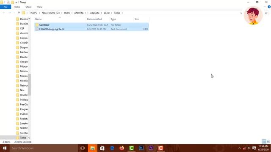Click Local breadcrumb in address bar
The width and height of the screenshot is (271, 152).
tap(107, 13)
